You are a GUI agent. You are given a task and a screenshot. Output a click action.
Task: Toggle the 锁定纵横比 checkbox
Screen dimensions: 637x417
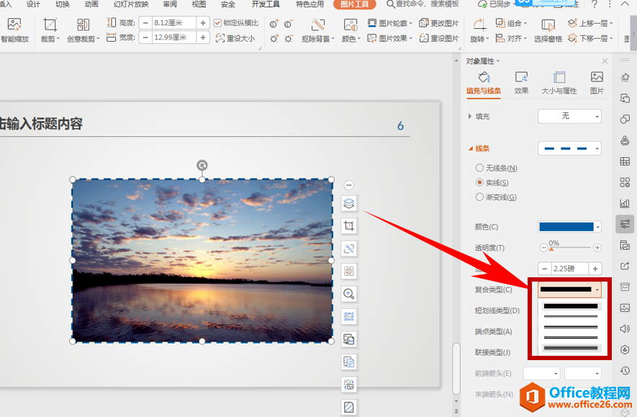[218, 23]
